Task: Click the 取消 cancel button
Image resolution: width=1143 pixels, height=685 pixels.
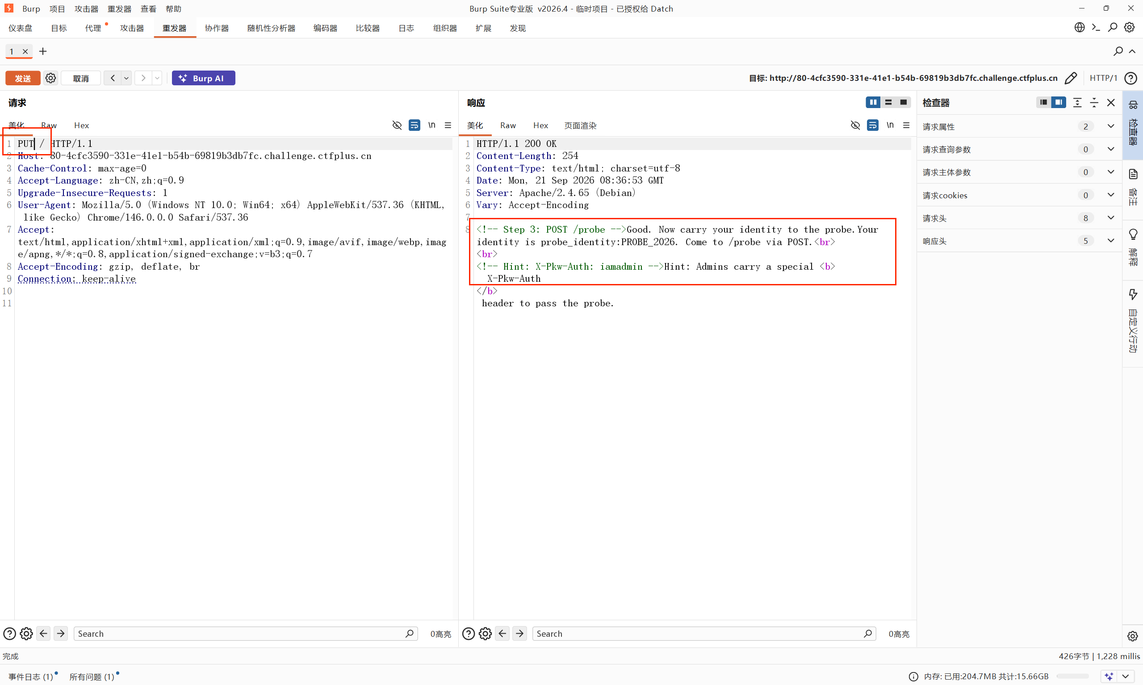Action: pos(81,78)
